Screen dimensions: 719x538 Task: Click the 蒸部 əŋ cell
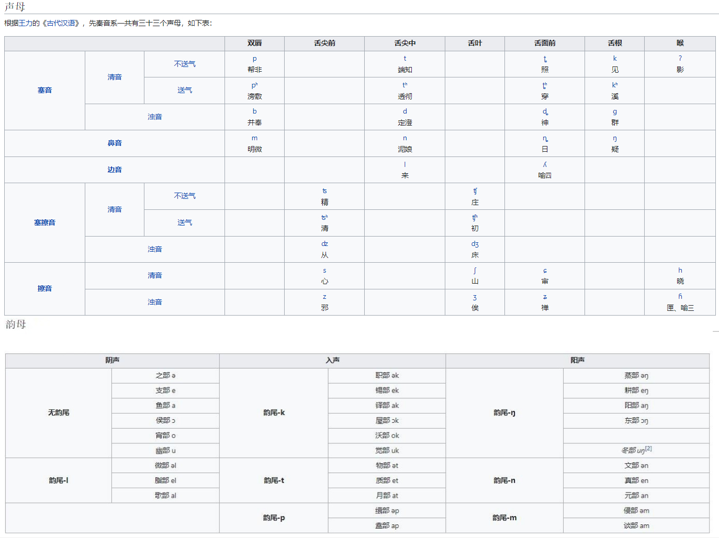636,376
